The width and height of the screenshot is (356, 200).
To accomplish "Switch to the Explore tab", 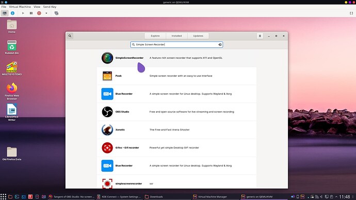I will click(x=155, y=36).
